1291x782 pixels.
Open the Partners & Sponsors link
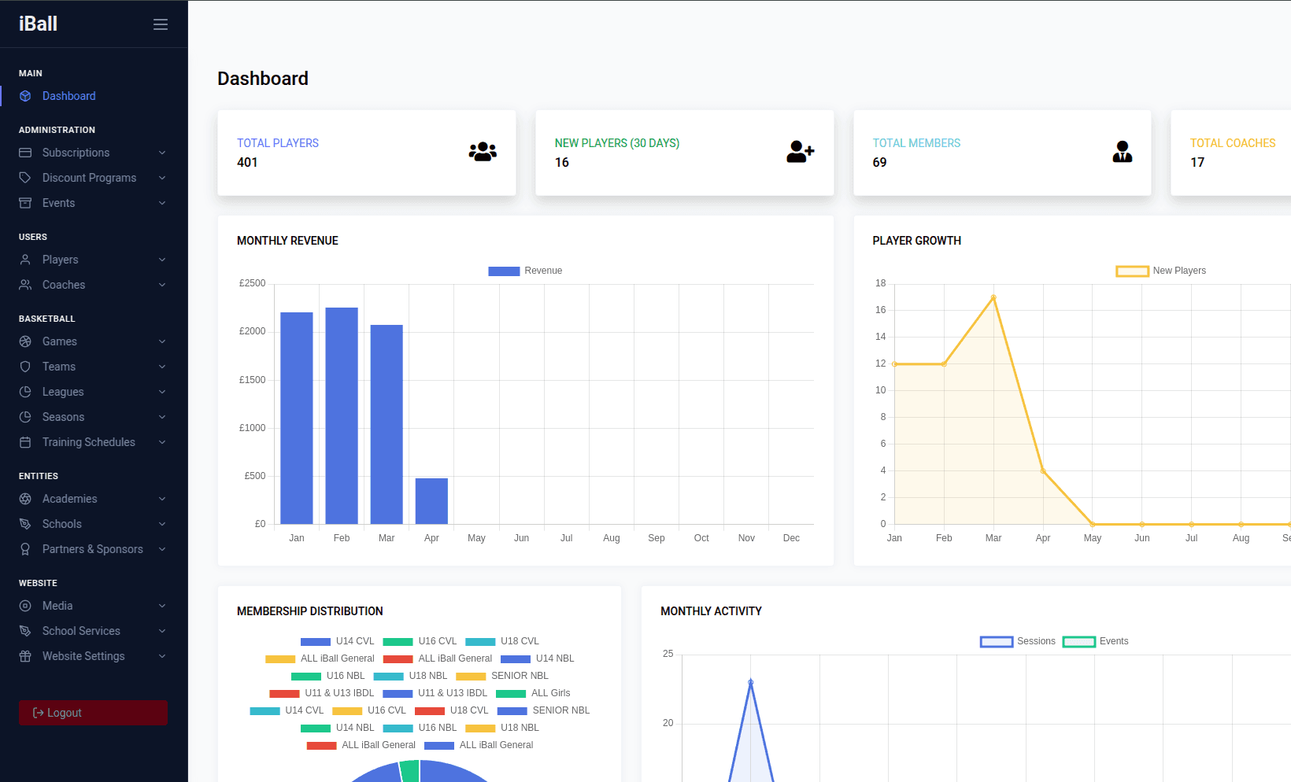point(94,549)
